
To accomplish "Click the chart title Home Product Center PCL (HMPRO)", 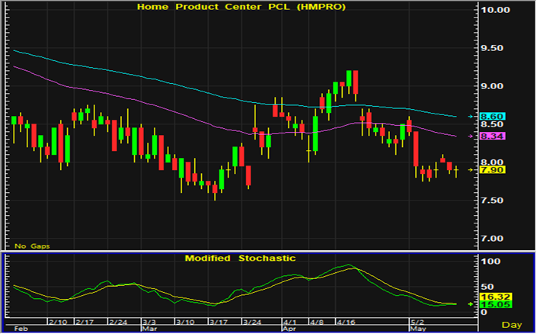I will [x=241, y=7].
